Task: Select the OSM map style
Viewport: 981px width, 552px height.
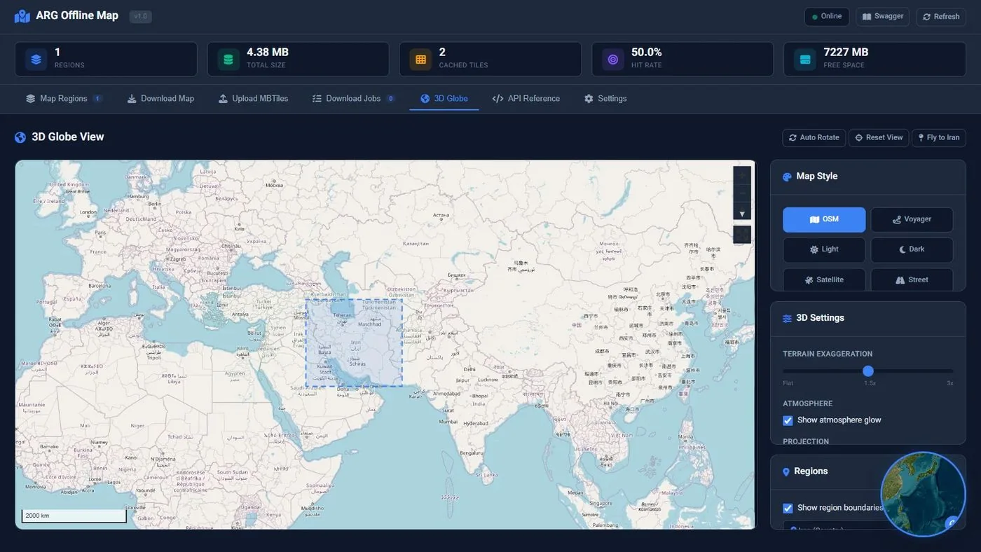Action: (x=824, y=219)
